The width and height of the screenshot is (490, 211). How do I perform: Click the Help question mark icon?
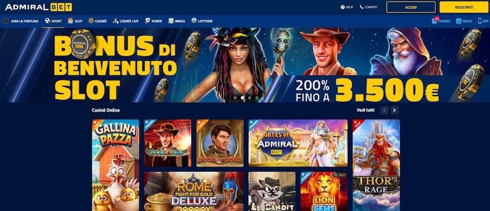[342, 7]
